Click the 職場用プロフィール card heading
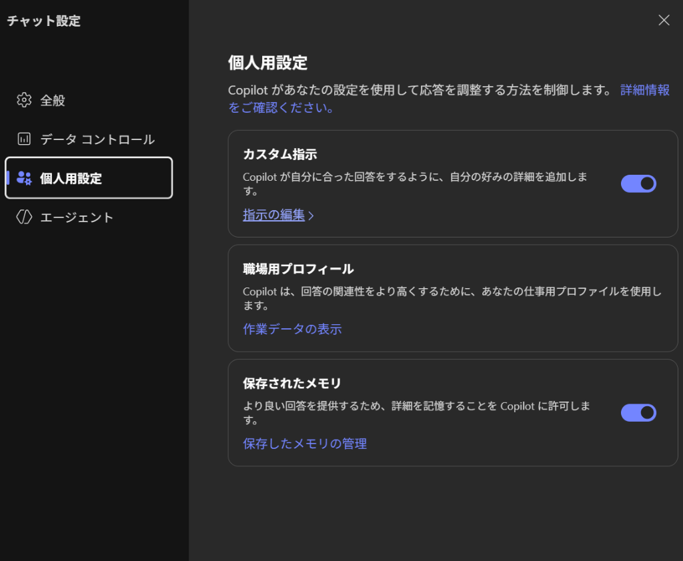 [x=298, y=269]
